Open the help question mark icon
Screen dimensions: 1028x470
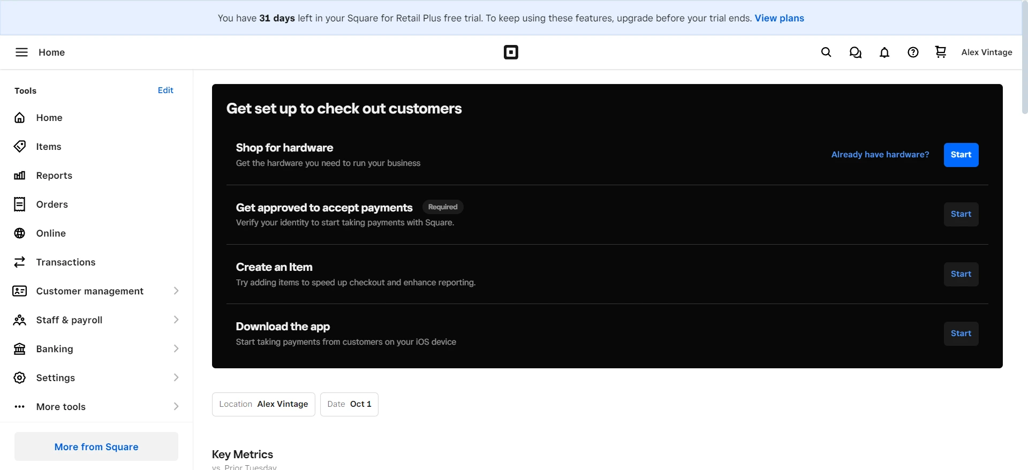click(x=913, y=52)
